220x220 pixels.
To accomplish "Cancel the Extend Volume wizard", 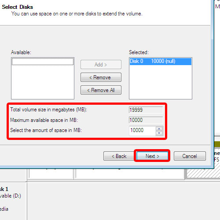I will tap(190, 156).
